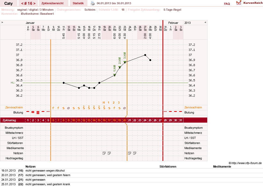Open the Statistik tab

tap(78, 3)
